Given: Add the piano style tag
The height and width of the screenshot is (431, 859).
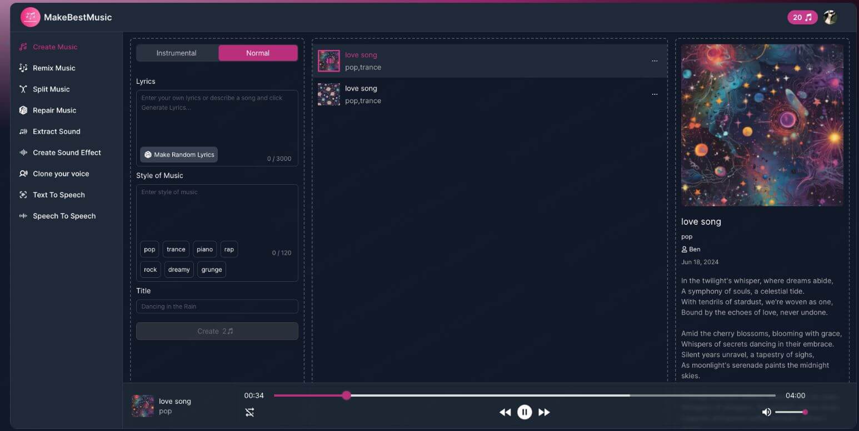Looking at the screenshot, I should (204, 250).
